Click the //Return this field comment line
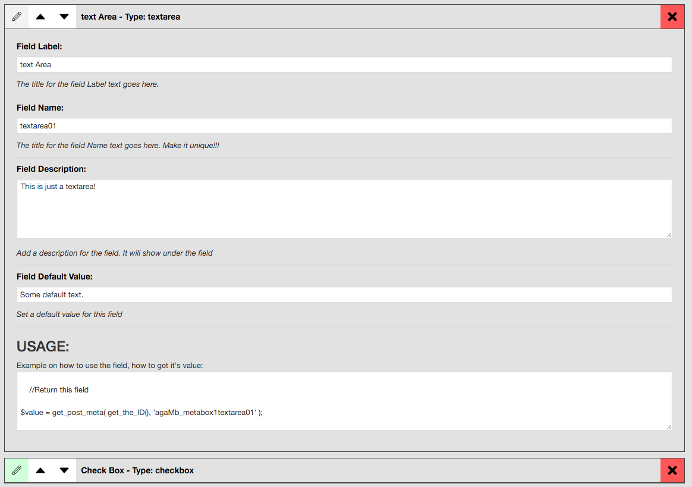692x487 pixels. pos(59,390)
